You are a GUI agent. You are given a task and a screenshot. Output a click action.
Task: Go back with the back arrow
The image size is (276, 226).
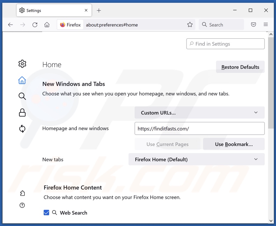10,25
